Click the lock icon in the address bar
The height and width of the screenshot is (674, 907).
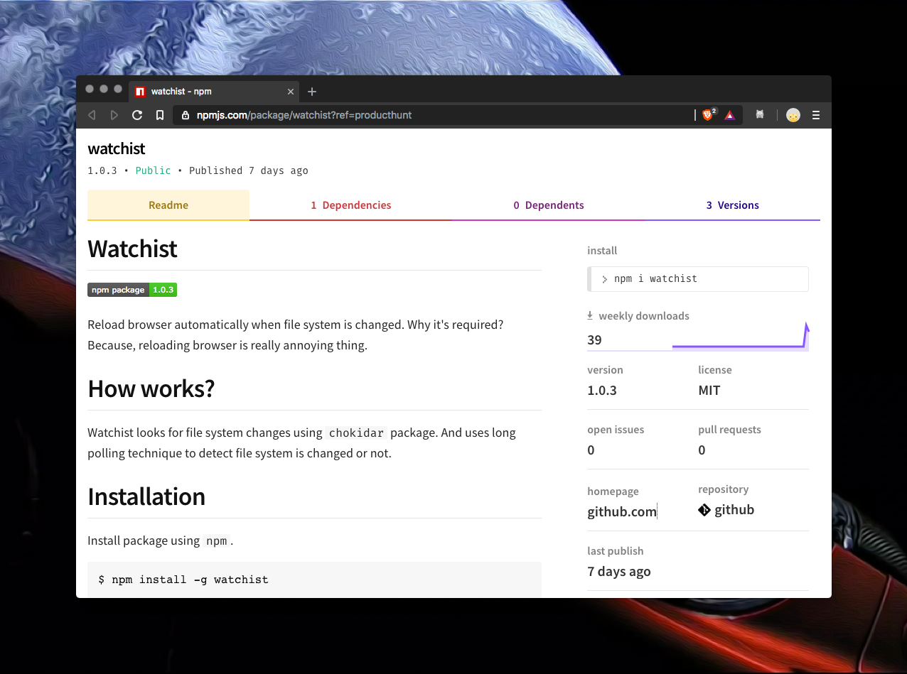(186, 115)
